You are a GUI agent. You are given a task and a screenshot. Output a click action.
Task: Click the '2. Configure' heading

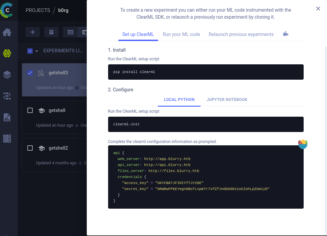(x=120, y=90)
